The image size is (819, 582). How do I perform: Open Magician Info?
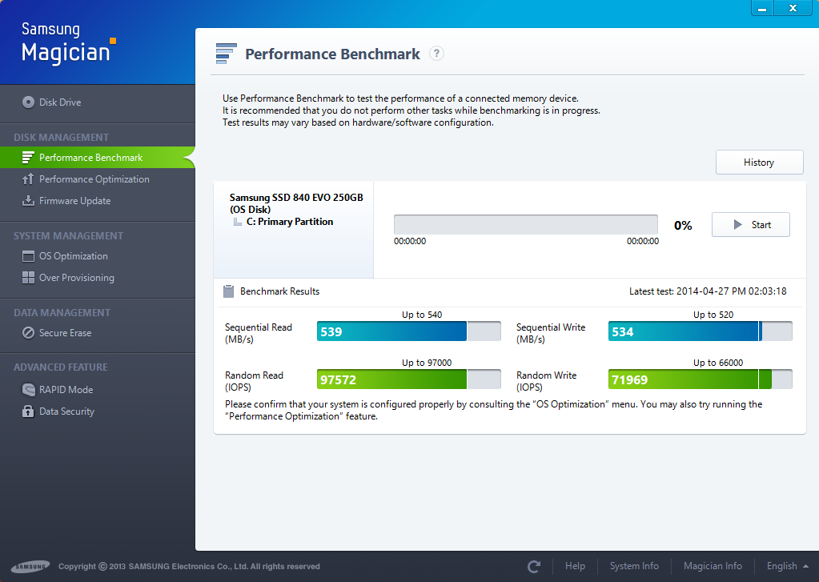(713, 566)
